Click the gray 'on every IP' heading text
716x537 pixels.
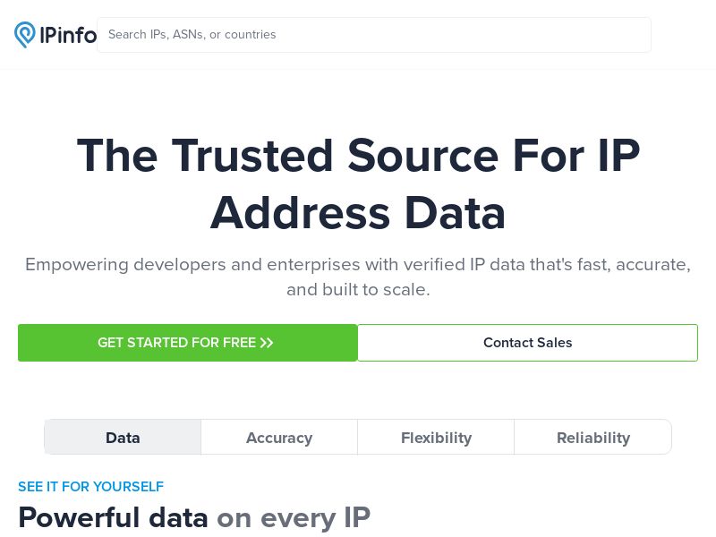pos(294,517)
